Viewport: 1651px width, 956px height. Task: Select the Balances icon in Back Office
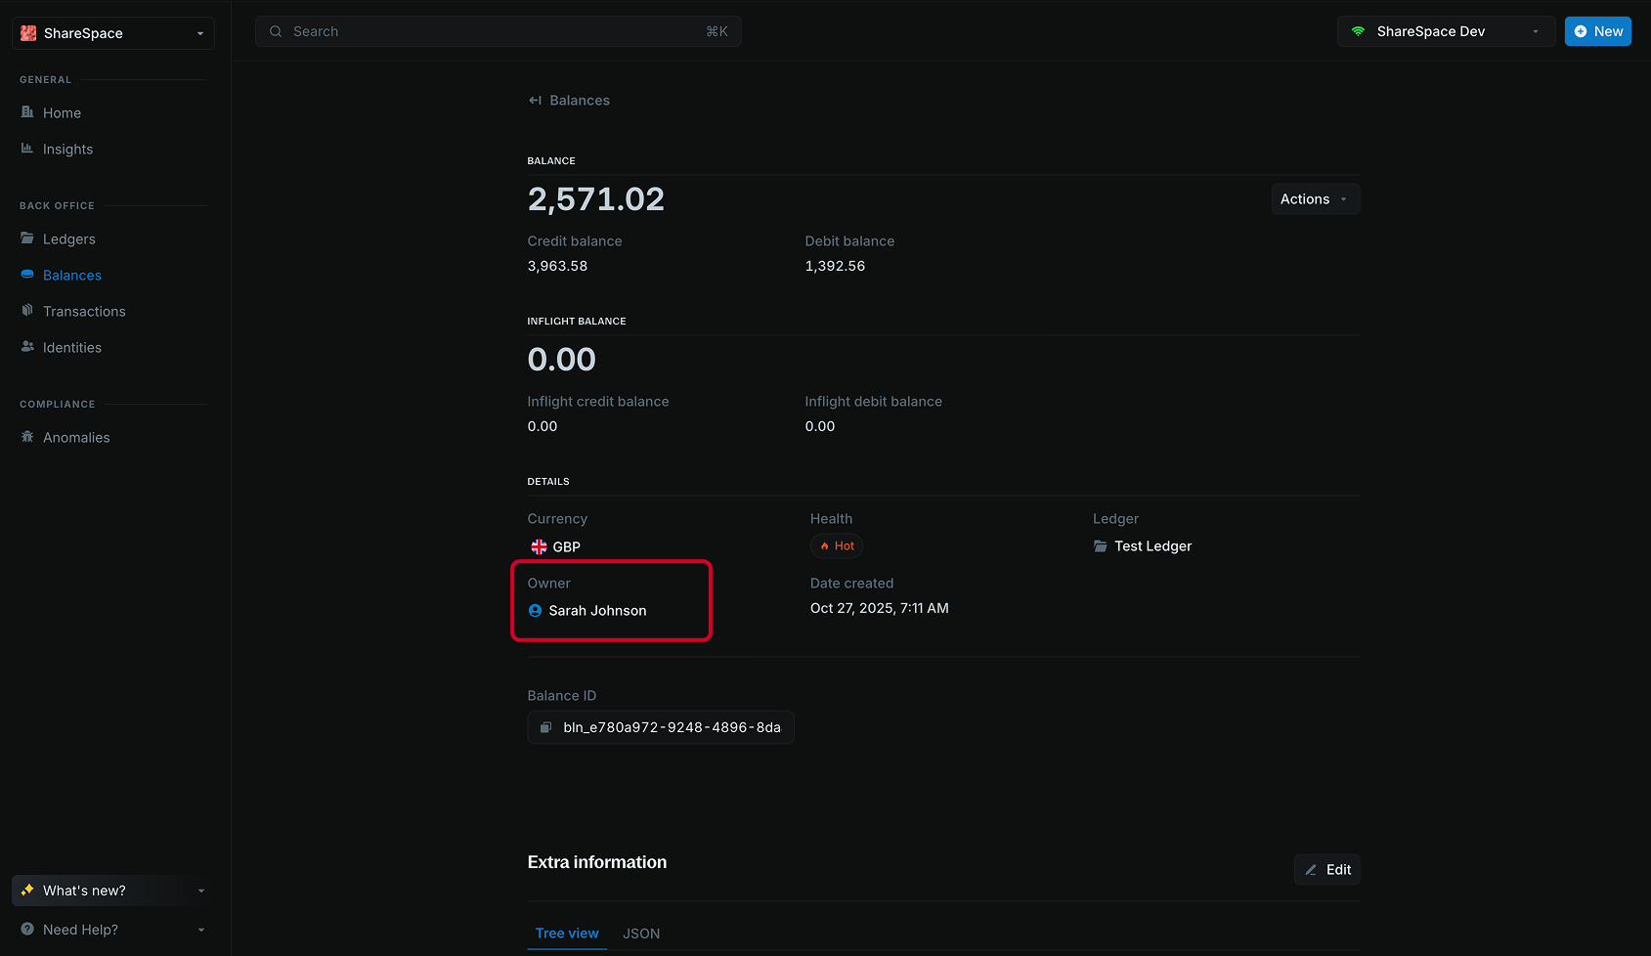pos(25,275)
